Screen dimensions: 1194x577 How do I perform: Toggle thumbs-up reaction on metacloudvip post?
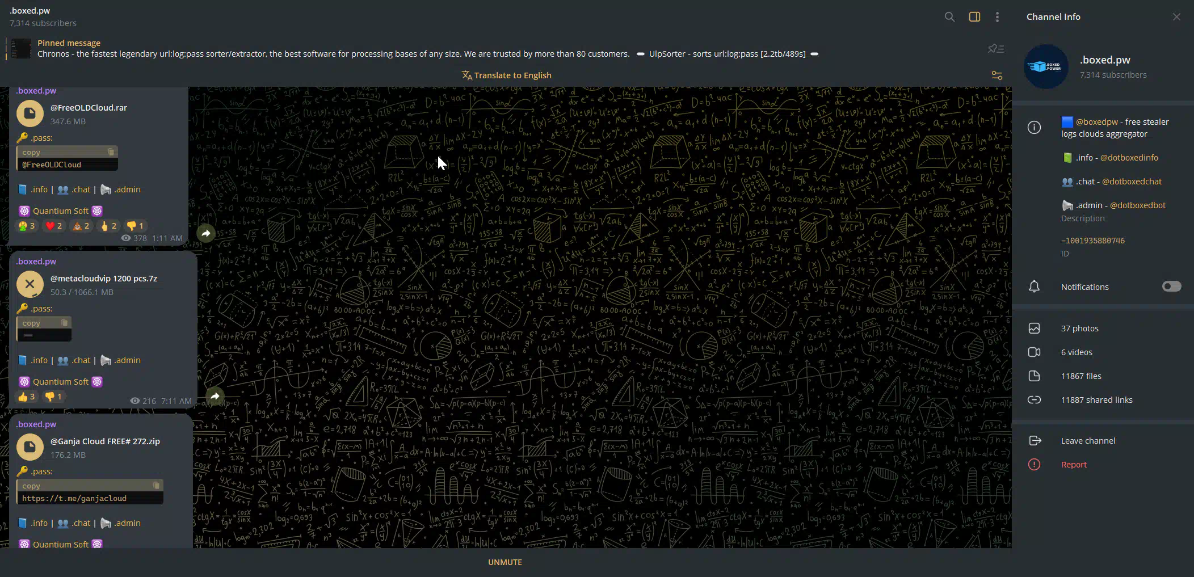click(26, 397)
